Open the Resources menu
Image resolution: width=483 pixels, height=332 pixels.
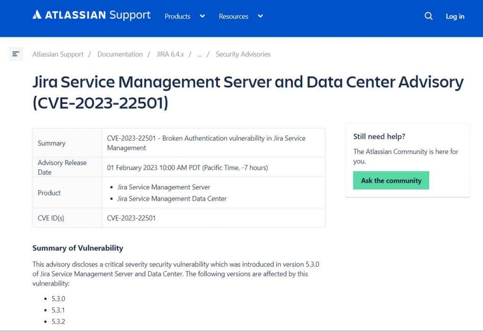(233, 17)
